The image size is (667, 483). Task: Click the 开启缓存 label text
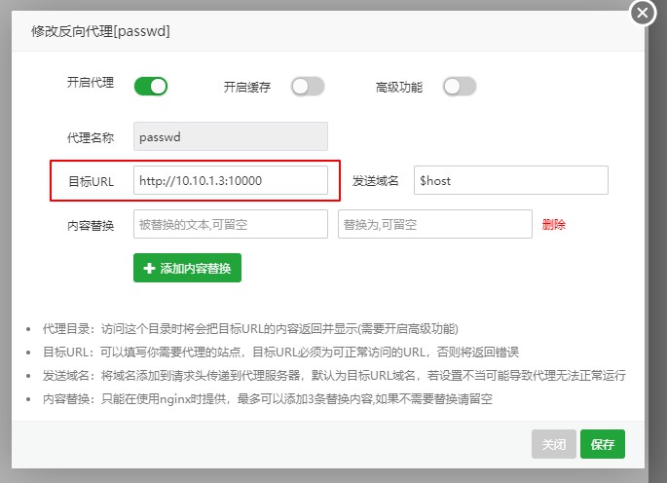(x=247, y=87)
